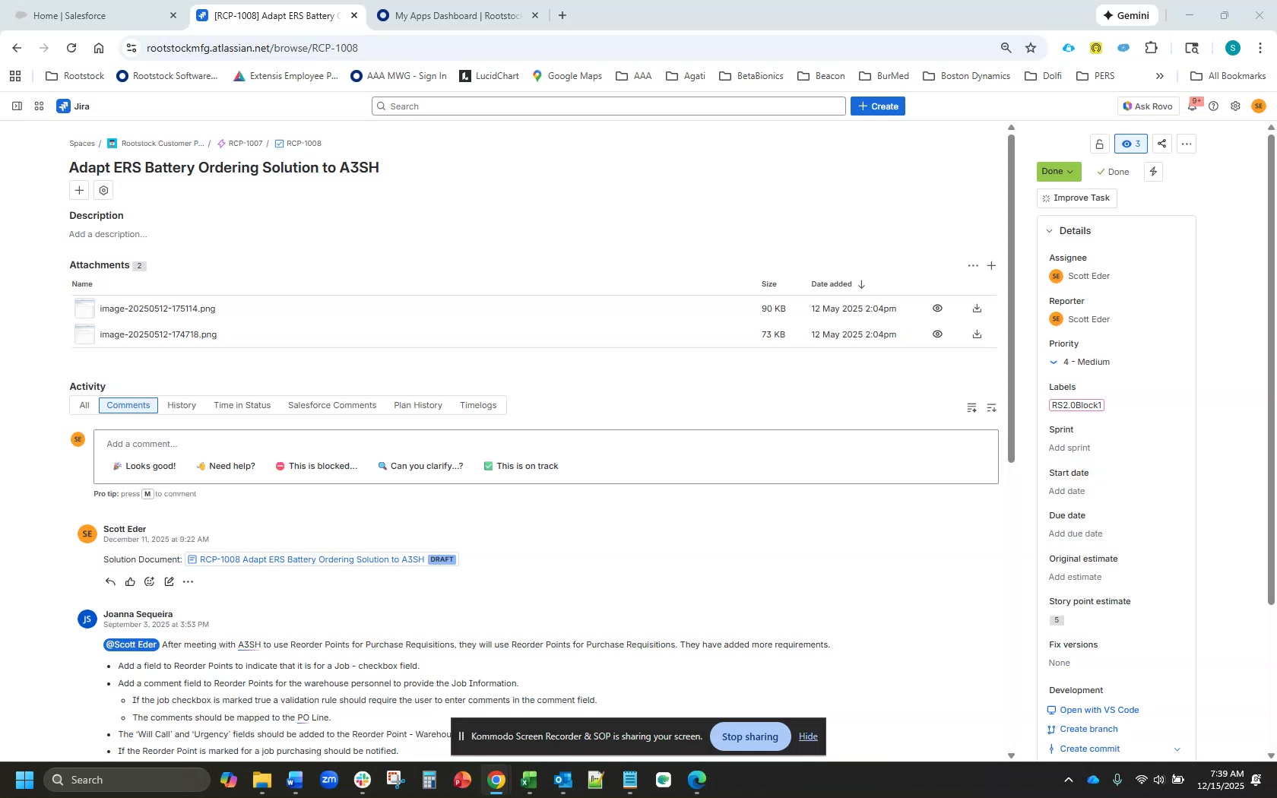This screenshot has height=798, width=1277.
Task: Change the 4 - Medium priority value
Action: click(1086, 363)
